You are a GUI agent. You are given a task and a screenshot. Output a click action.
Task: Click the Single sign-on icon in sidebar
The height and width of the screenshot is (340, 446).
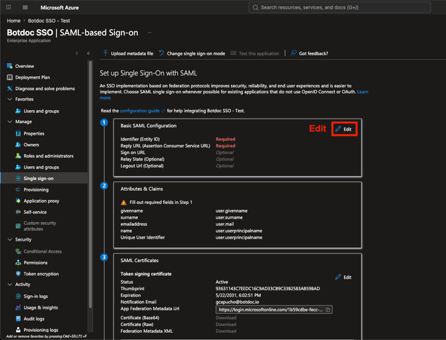pos(18,178)
